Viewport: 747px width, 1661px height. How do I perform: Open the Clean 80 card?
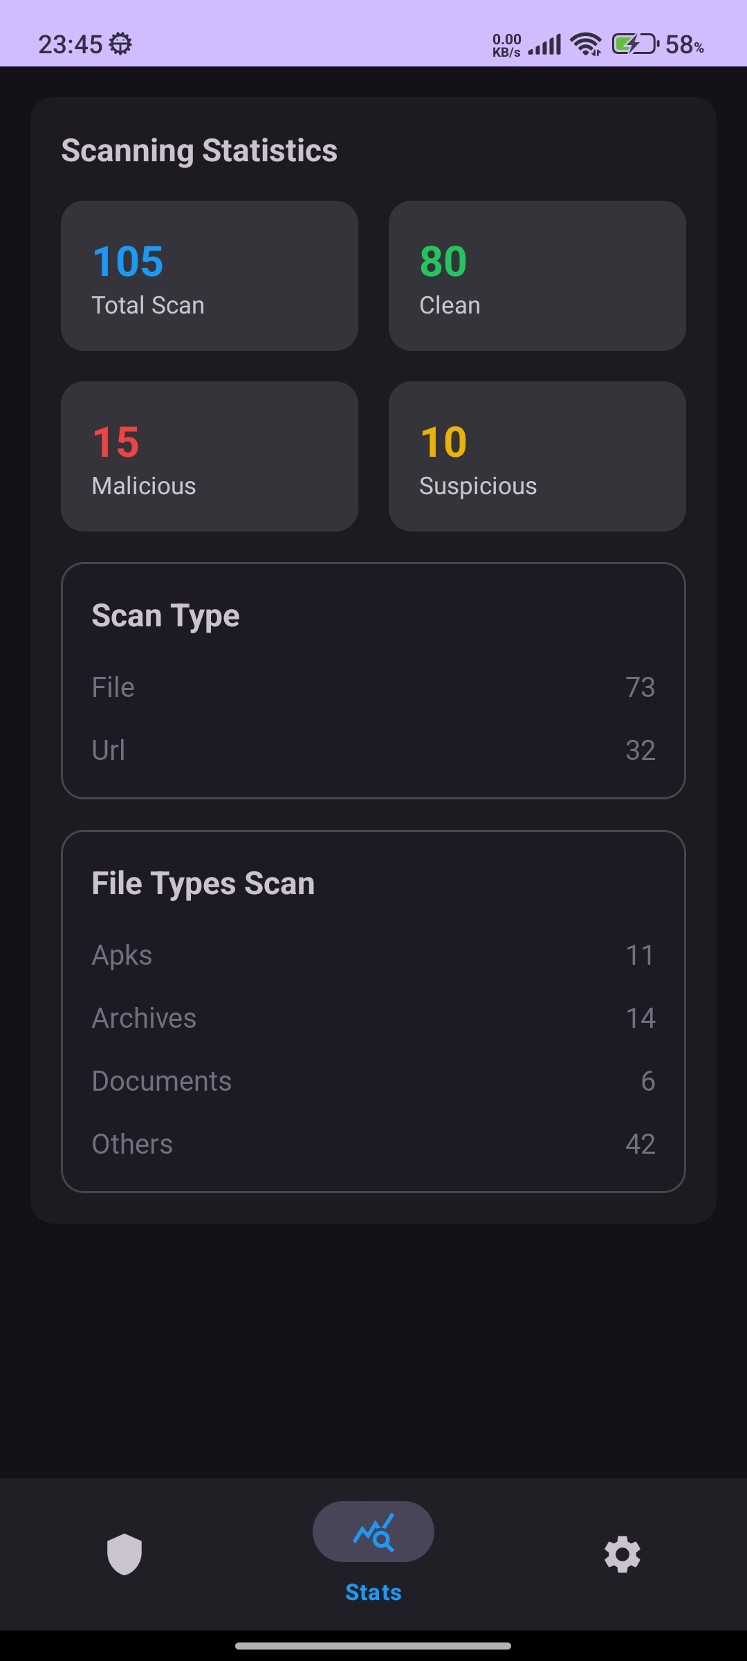pos(537,276)
